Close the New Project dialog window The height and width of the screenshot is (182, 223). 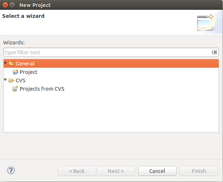pos(5,5)
